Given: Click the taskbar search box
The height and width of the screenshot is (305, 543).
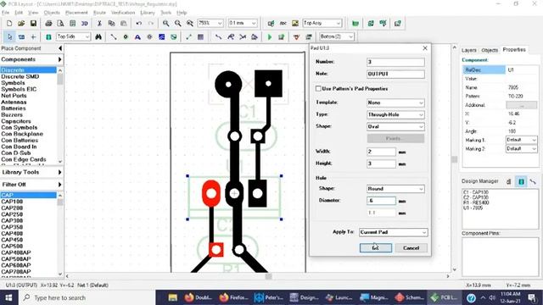Looking at the screenshot, I should click(86, 297).
